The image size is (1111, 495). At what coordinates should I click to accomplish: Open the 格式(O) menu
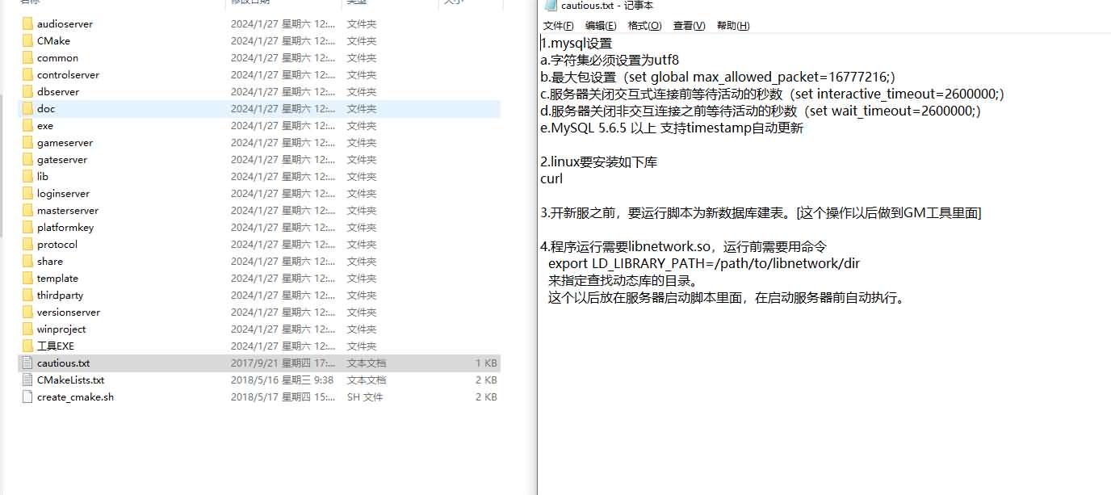point(644,26)
